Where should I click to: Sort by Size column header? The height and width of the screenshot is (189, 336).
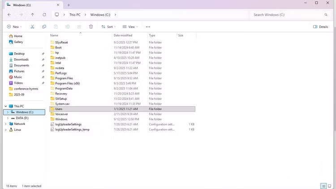point(181,35)
